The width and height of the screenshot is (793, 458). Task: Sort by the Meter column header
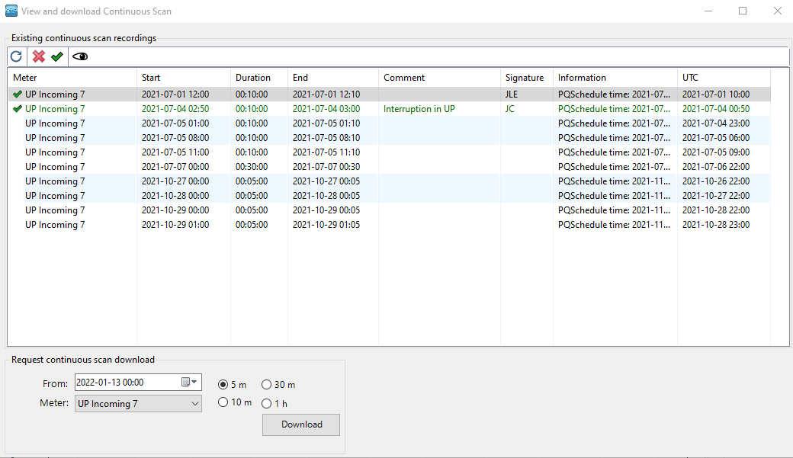[72, 77]
